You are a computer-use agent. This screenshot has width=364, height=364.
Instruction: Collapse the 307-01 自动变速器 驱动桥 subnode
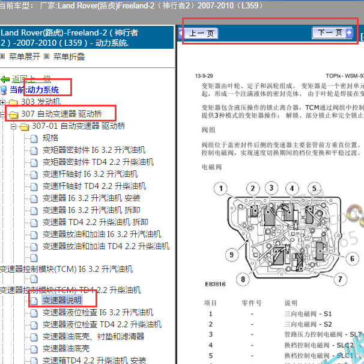(x=14, y=126)
